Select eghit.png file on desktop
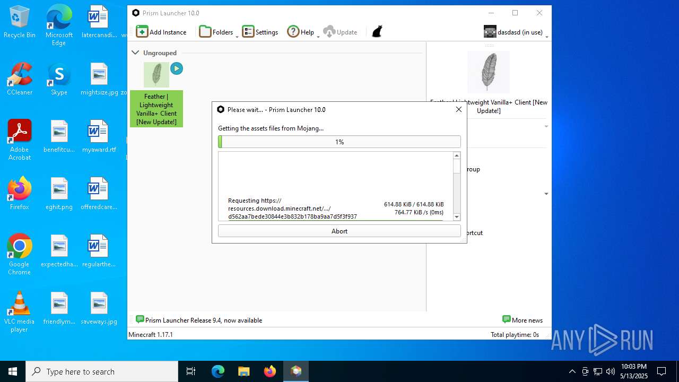This screenshot has width=679, height=382. [x=59, y=194]
